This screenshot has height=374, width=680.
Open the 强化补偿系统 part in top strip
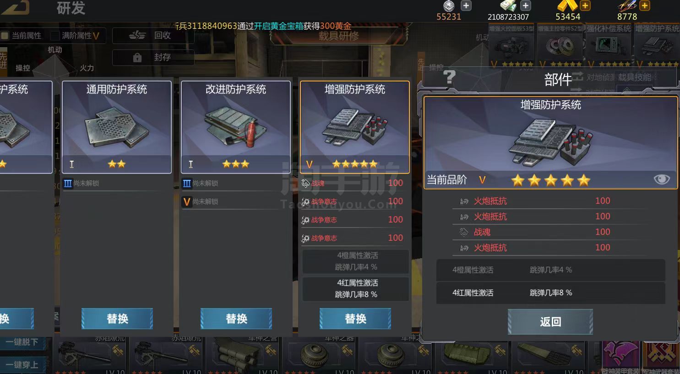(x=609, y=45)
